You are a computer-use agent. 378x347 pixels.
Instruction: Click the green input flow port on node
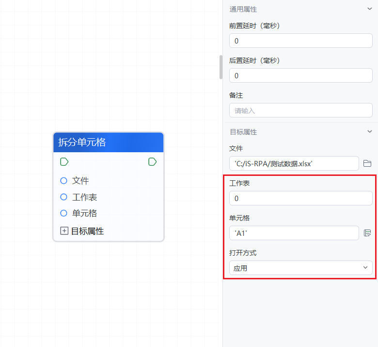[x=64, y=161]
